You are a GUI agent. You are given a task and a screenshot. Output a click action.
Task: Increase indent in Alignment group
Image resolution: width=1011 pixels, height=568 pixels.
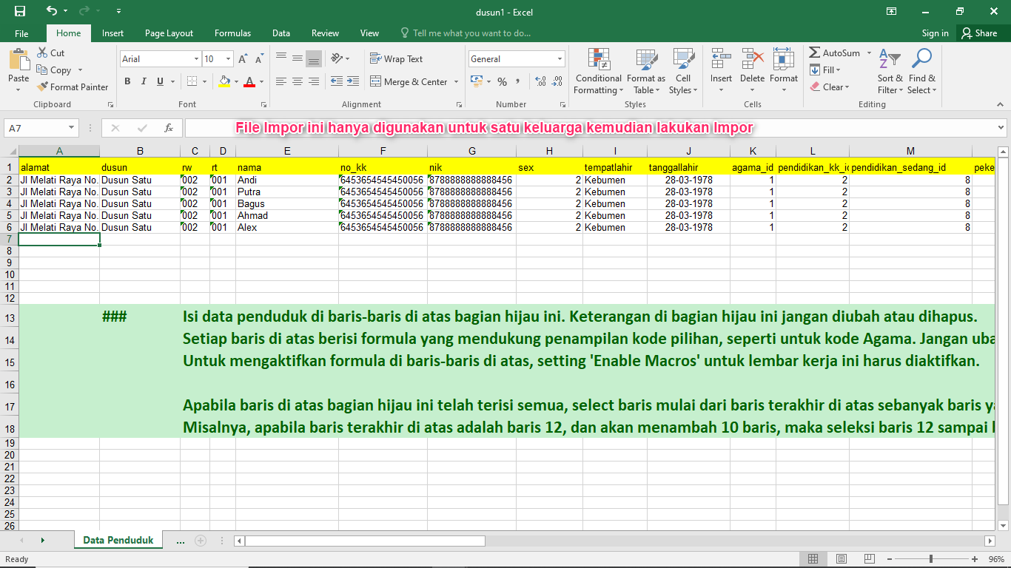[354, 82]
